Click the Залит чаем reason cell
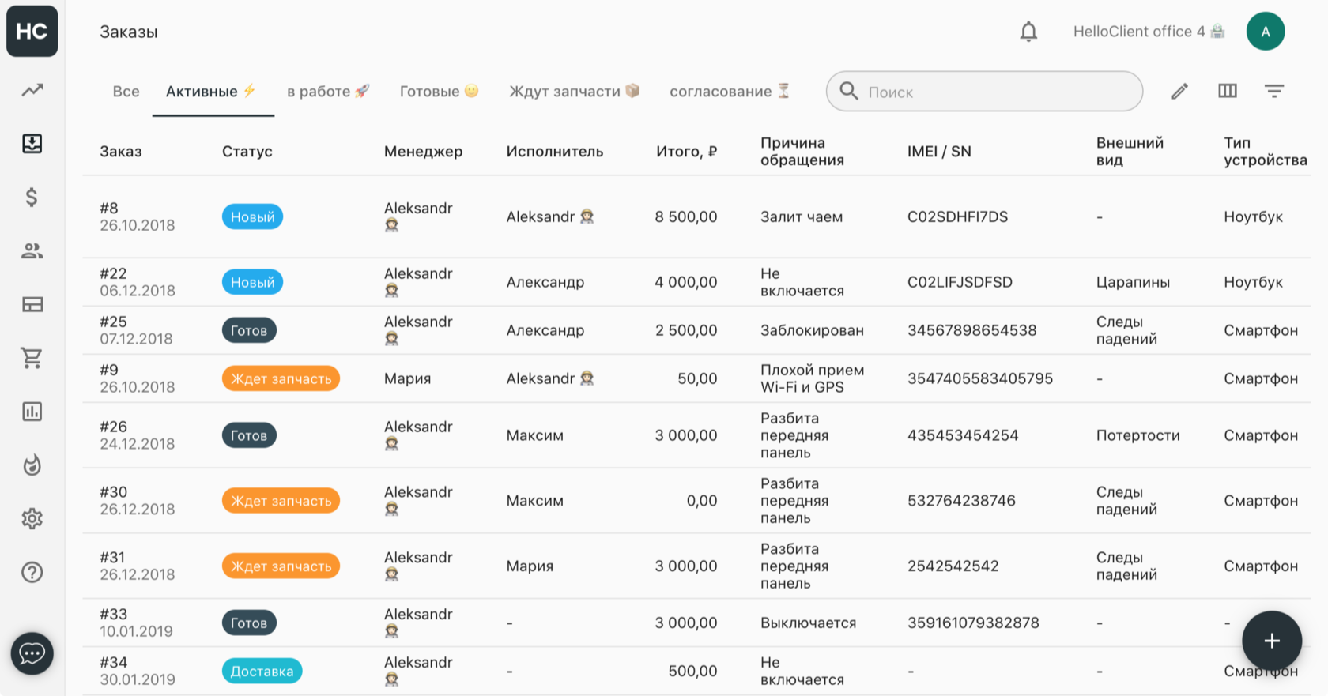 (x=802, y=216)
